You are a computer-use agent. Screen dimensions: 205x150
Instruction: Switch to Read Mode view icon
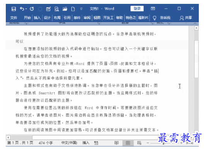[116, 143]
